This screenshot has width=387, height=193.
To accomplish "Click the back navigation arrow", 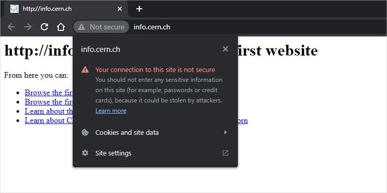I will pyautogui.click(x=11, y=27).
